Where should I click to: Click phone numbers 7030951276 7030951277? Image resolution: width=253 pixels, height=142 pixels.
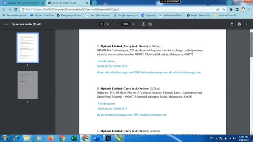coord(112,109)
